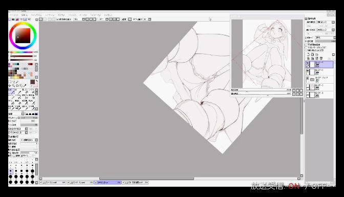Switch to the second canvas file tab

click(80, 183)
